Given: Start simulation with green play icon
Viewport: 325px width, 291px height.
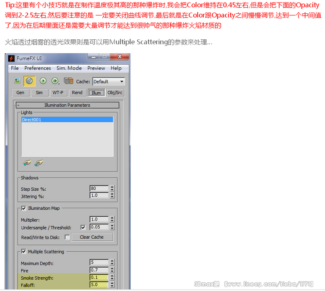Looking at the screenshot, I should point(43,81).
